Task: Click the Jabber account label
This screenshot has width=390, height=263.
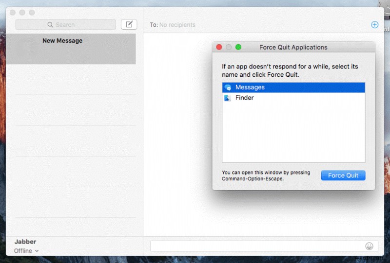Action: [25, 242]
